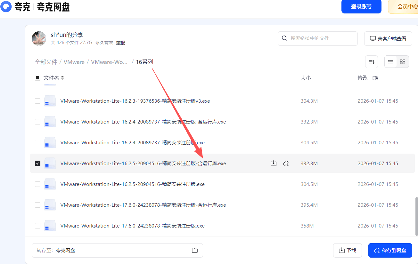Check the 16.2.4-20089737-精简安装注册版.exe checkbox
The width and height of the screenshot is (418, 264).
[37, 142]
